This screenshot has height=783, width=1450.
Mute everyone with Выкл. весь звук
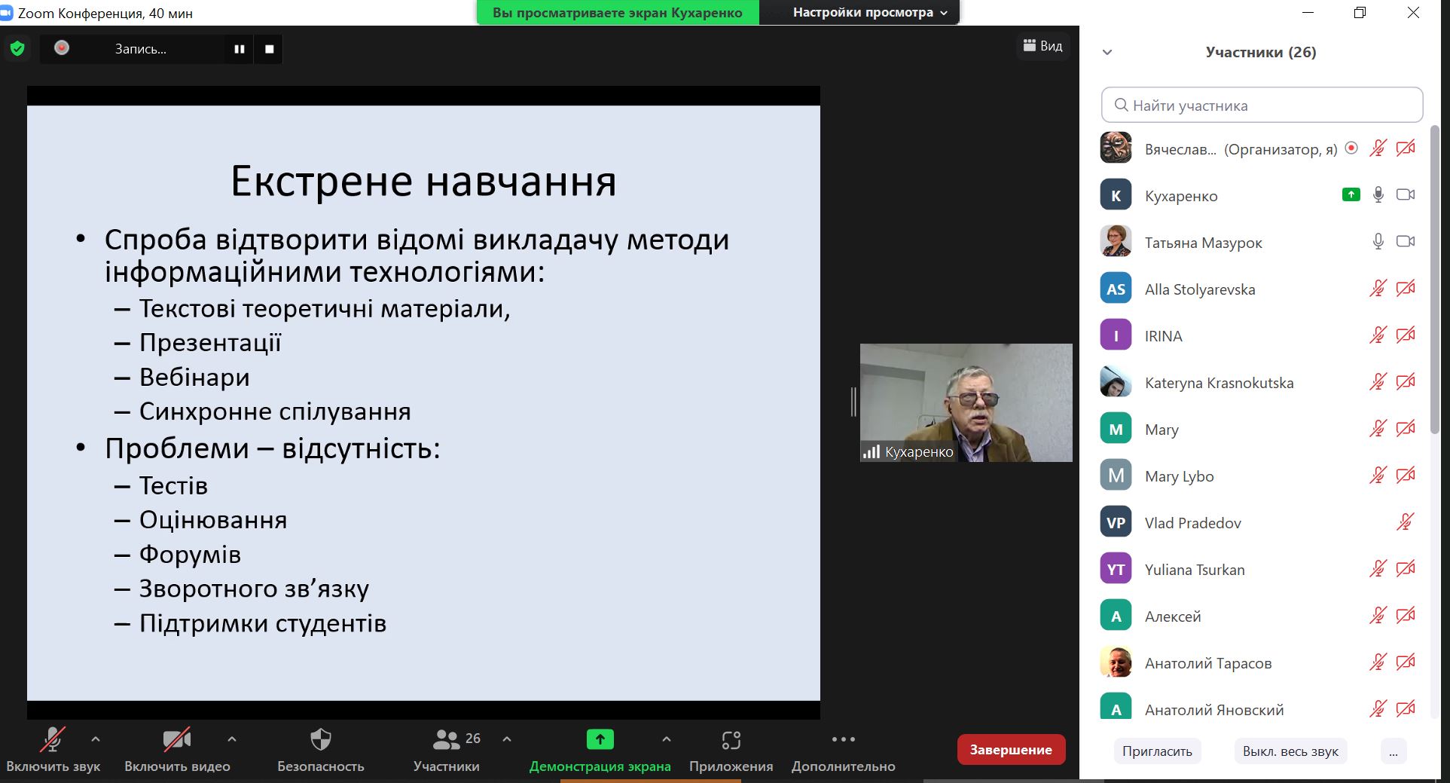[1290, 751]
